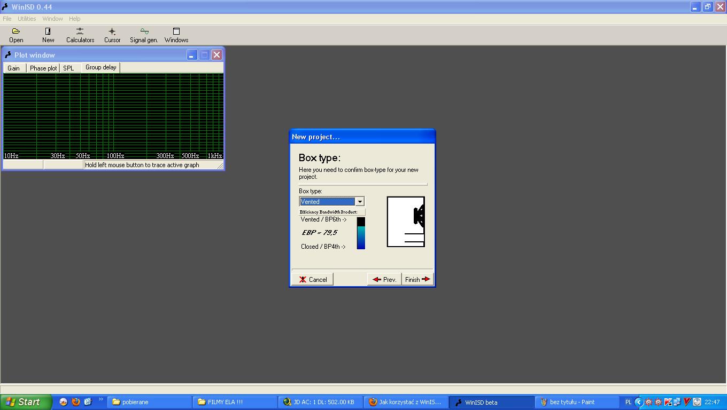This screenshot has width=727, height=410.
Task: Click the first red sun tray icon
Action: click(648, 402)
